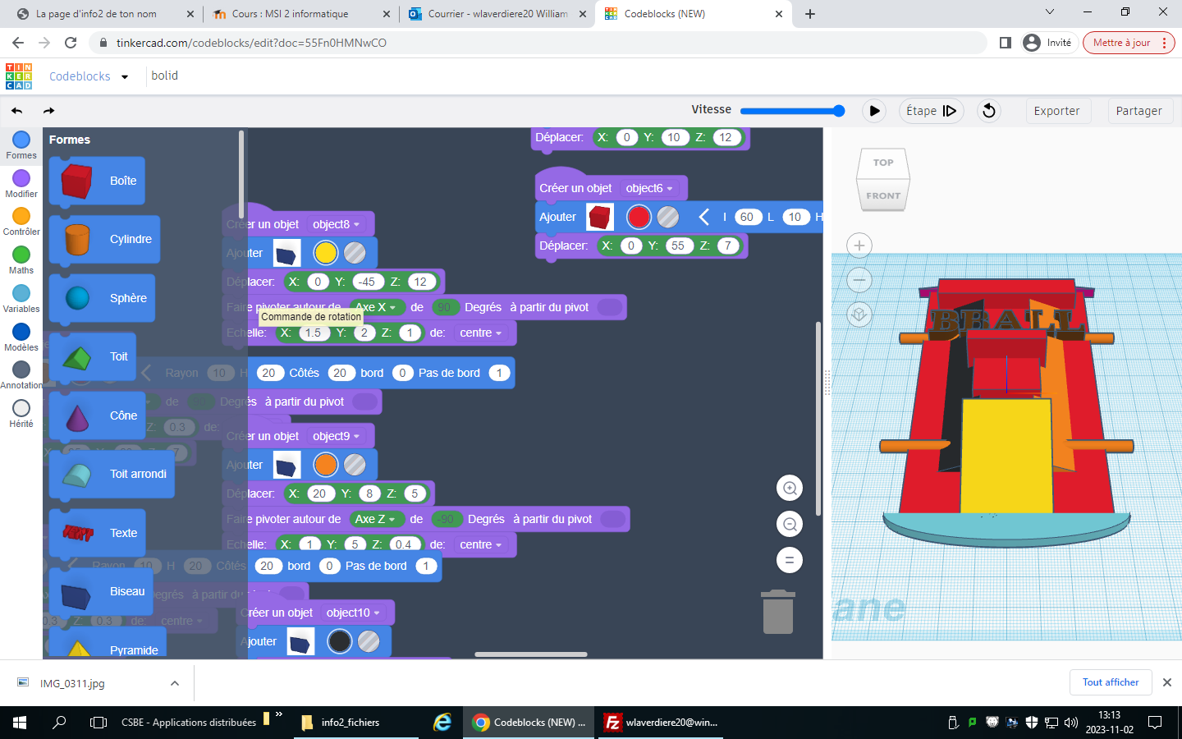
Task: Zoom out the 3D viewer
Action: pyautogui.click(x=859, y=280)
